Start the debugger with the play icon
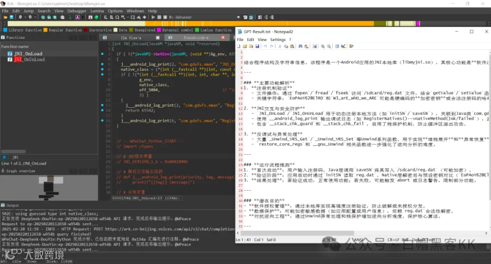491x264 pixels. click(x=153, y=17)
